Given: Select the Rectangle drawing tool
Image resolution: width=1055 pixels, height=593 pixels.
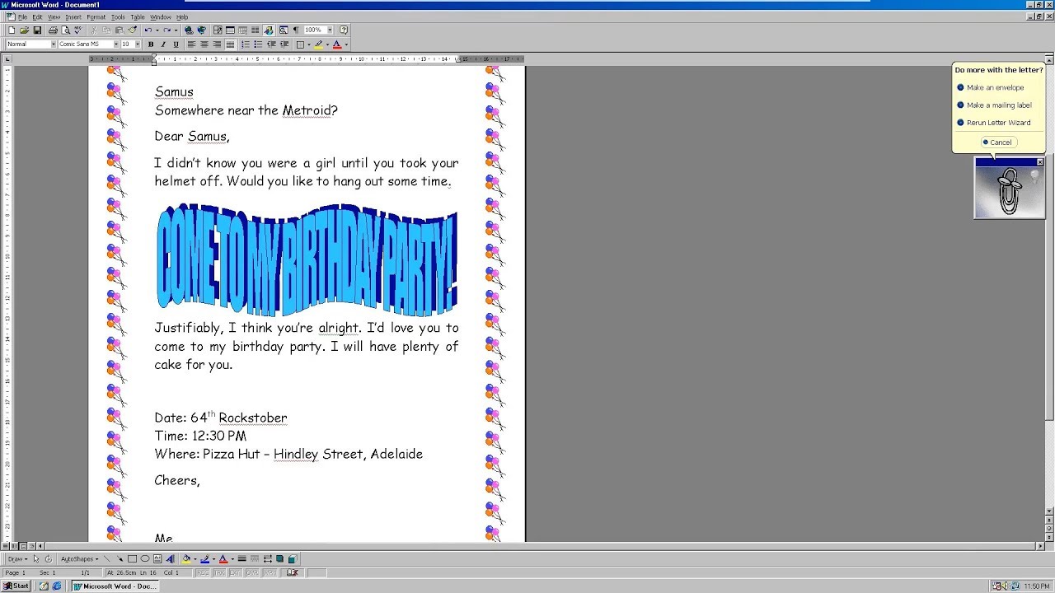Looking at the screenshot, I should (x=132, y=558).
